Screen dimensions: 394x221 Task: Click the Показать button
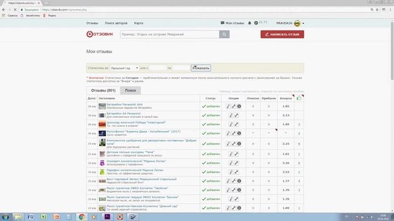pos(201,68)
